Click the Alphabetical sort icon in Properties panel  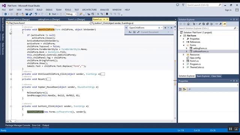[184, 89]
